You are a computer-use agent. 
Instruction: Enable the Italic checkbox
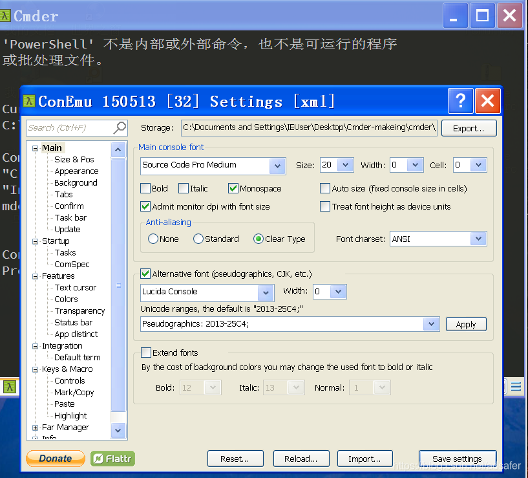pos(184,188)
